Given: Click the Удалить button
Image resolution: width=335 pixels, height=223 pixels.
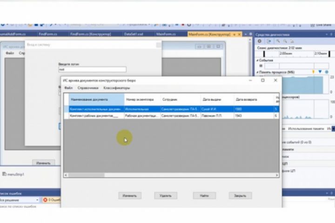Looking at the screenshot, I should point(166,196).
